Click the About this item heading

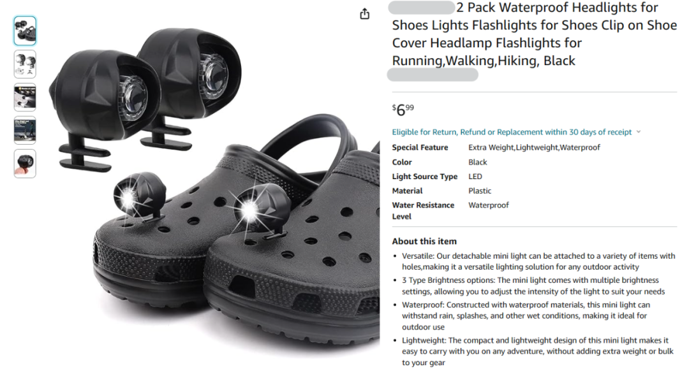click(424, 242)
